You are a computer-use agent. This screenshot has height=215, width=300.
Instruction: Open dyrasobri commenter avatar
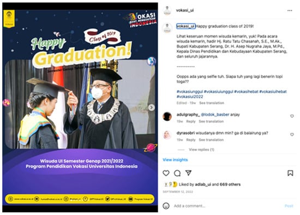167,135
